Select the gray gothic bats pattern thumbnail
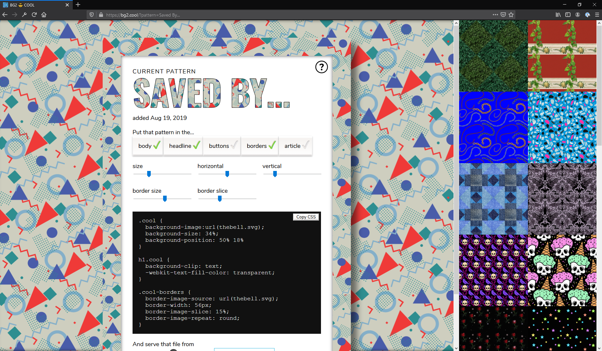 coord(562,199)
